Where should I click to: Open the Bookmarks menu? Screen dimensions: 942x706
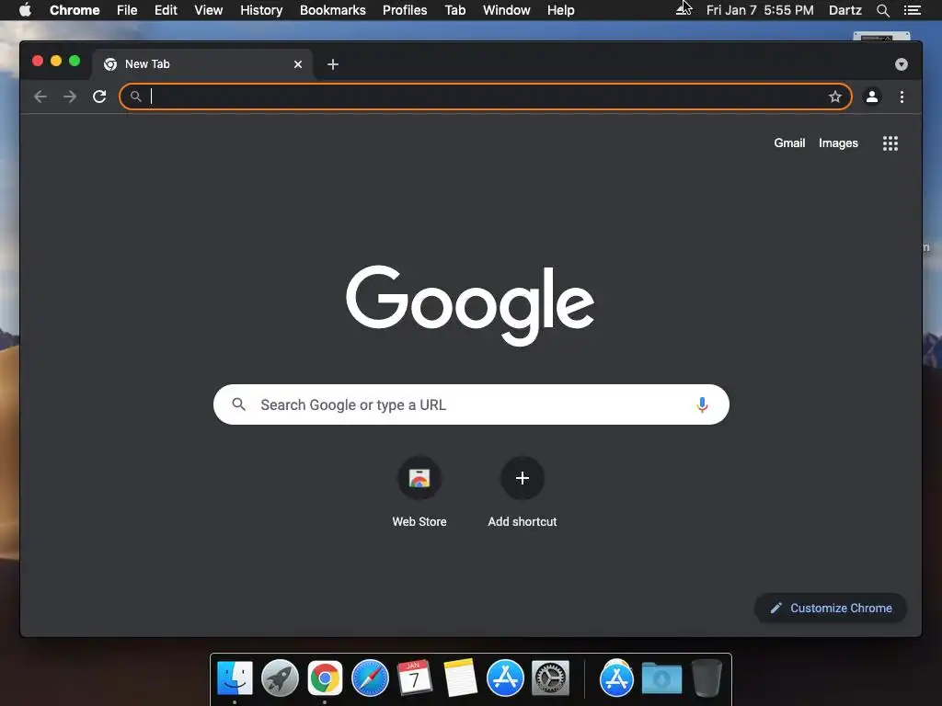click(x=333, y=10)
